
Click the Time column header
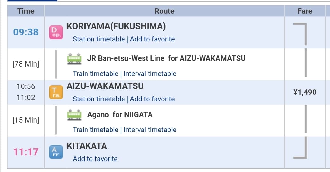tap(26, 11)
